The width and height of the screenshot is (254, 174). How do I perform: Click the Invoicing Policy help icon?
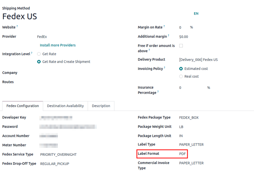164,68
